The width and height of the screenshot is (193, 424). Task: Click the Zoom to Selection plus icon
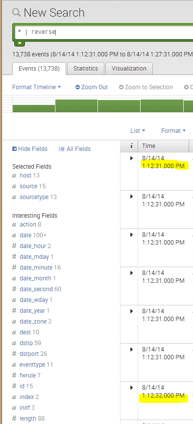(x=121, y=87)
